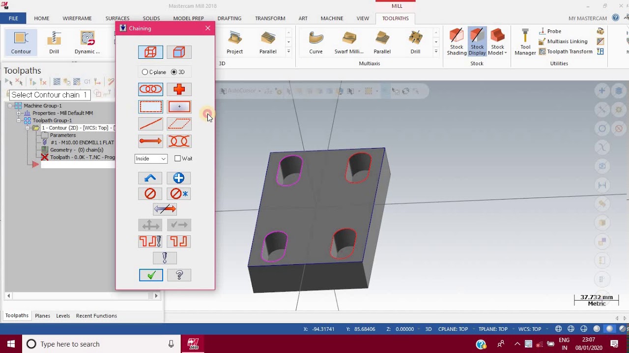This screenshot has width=629, height=353.
Task: Confirm chaining with the green checkmark button
Action: (x=151, y=276)
